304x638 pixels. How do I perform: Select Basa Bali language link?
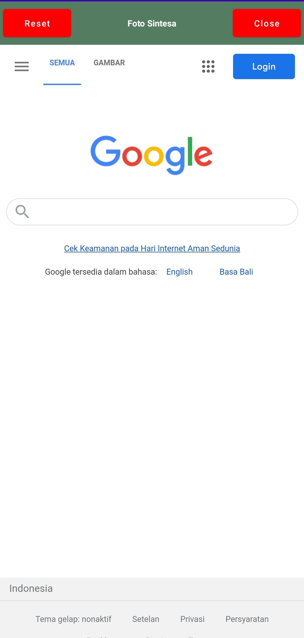tap(236, 272)
